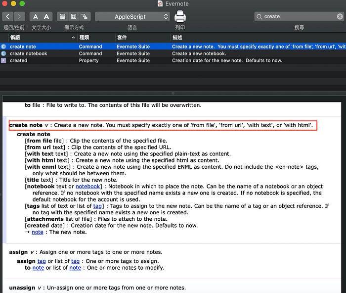Screen dimensions: 346x293
Task: Open 'list of tag' link in assign
Action: pyautogui.click(x=75, y=261)
